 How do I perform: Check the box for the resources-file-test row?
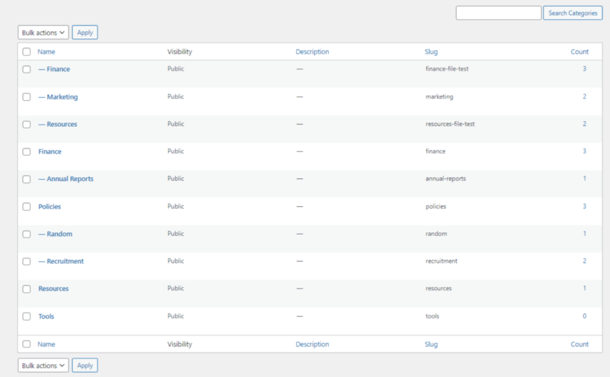click(x=27, y=124)
